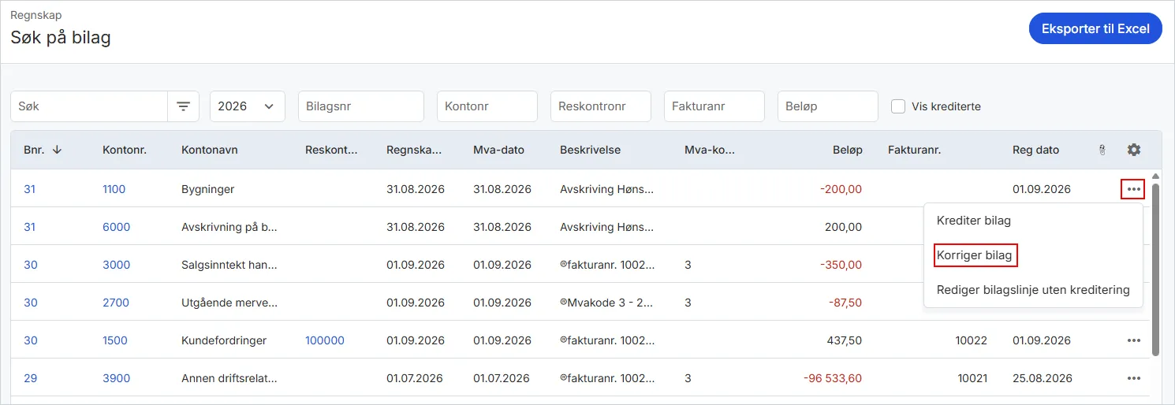Open the three-dot menu for bilag 31 Bygninger

click(x=1134, y=189)
